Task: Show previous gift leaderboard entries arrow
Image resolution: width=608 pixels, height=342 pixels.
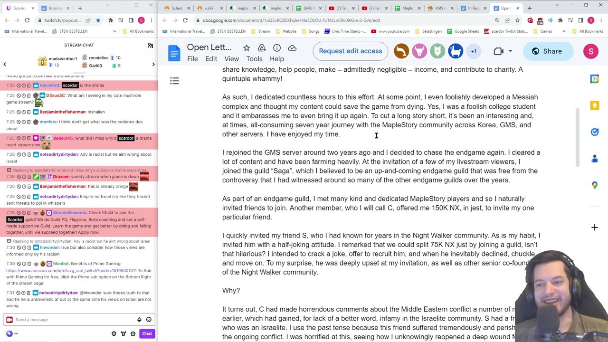Action: click(5, 64)
